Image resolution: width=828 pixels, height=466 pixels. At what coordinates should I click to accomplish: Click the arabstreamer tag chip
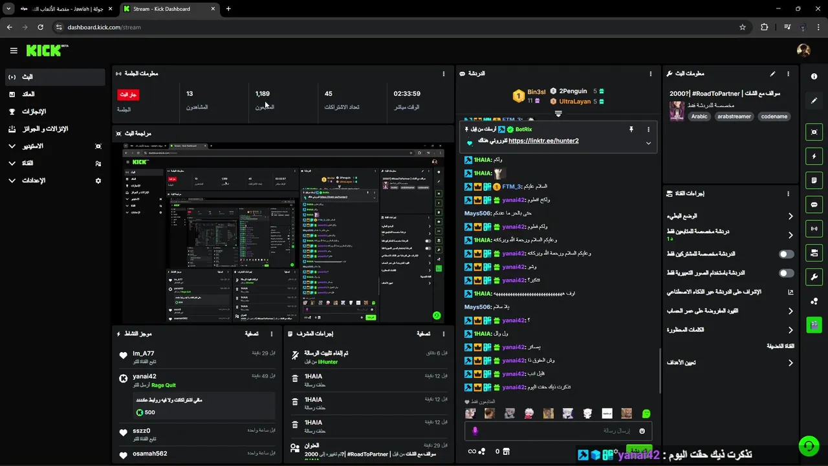[734, 116]
